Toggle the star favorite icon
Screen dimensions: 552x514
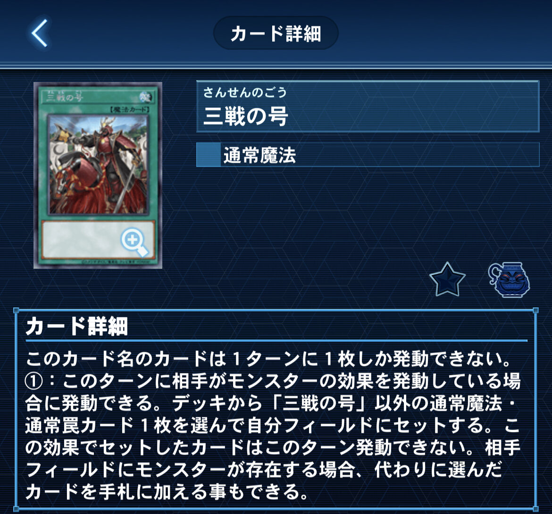pyautogui.click(x=447, y=280)
